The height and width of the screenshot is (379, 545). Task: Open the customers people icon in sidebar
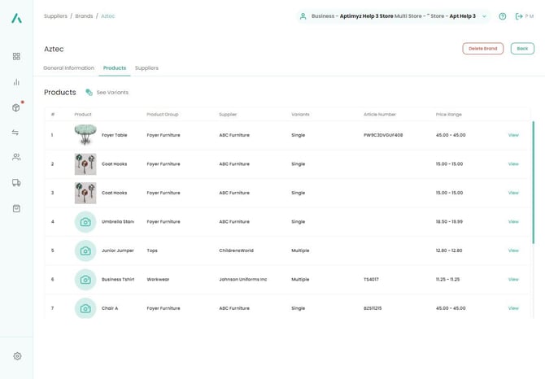(x=16, y=157)
